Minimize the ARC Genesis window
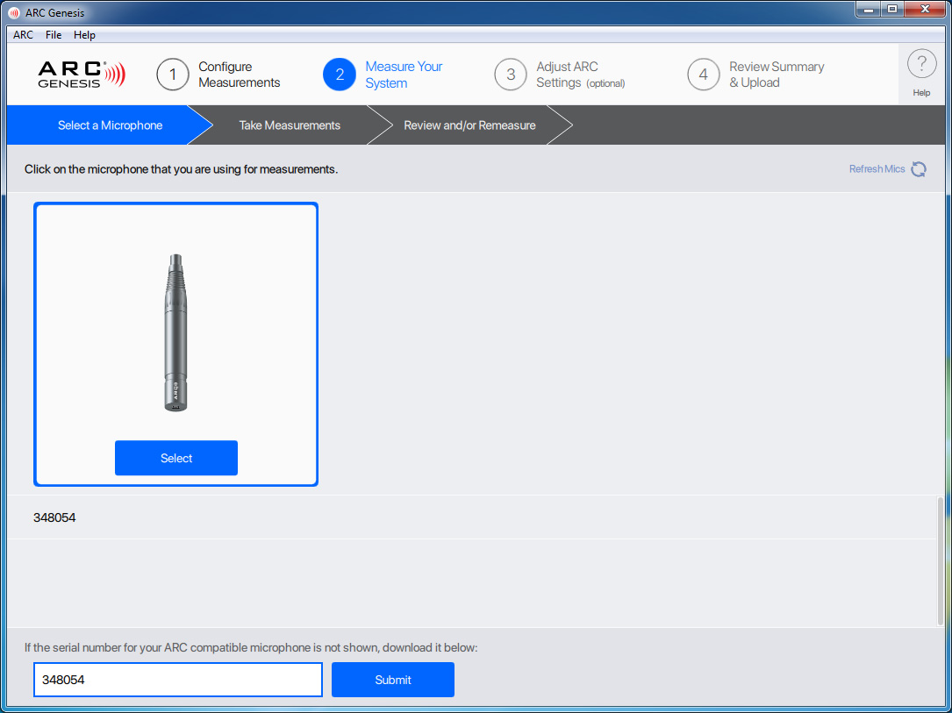Viewport: 952px width, 713px height. [x=870, y=9]
